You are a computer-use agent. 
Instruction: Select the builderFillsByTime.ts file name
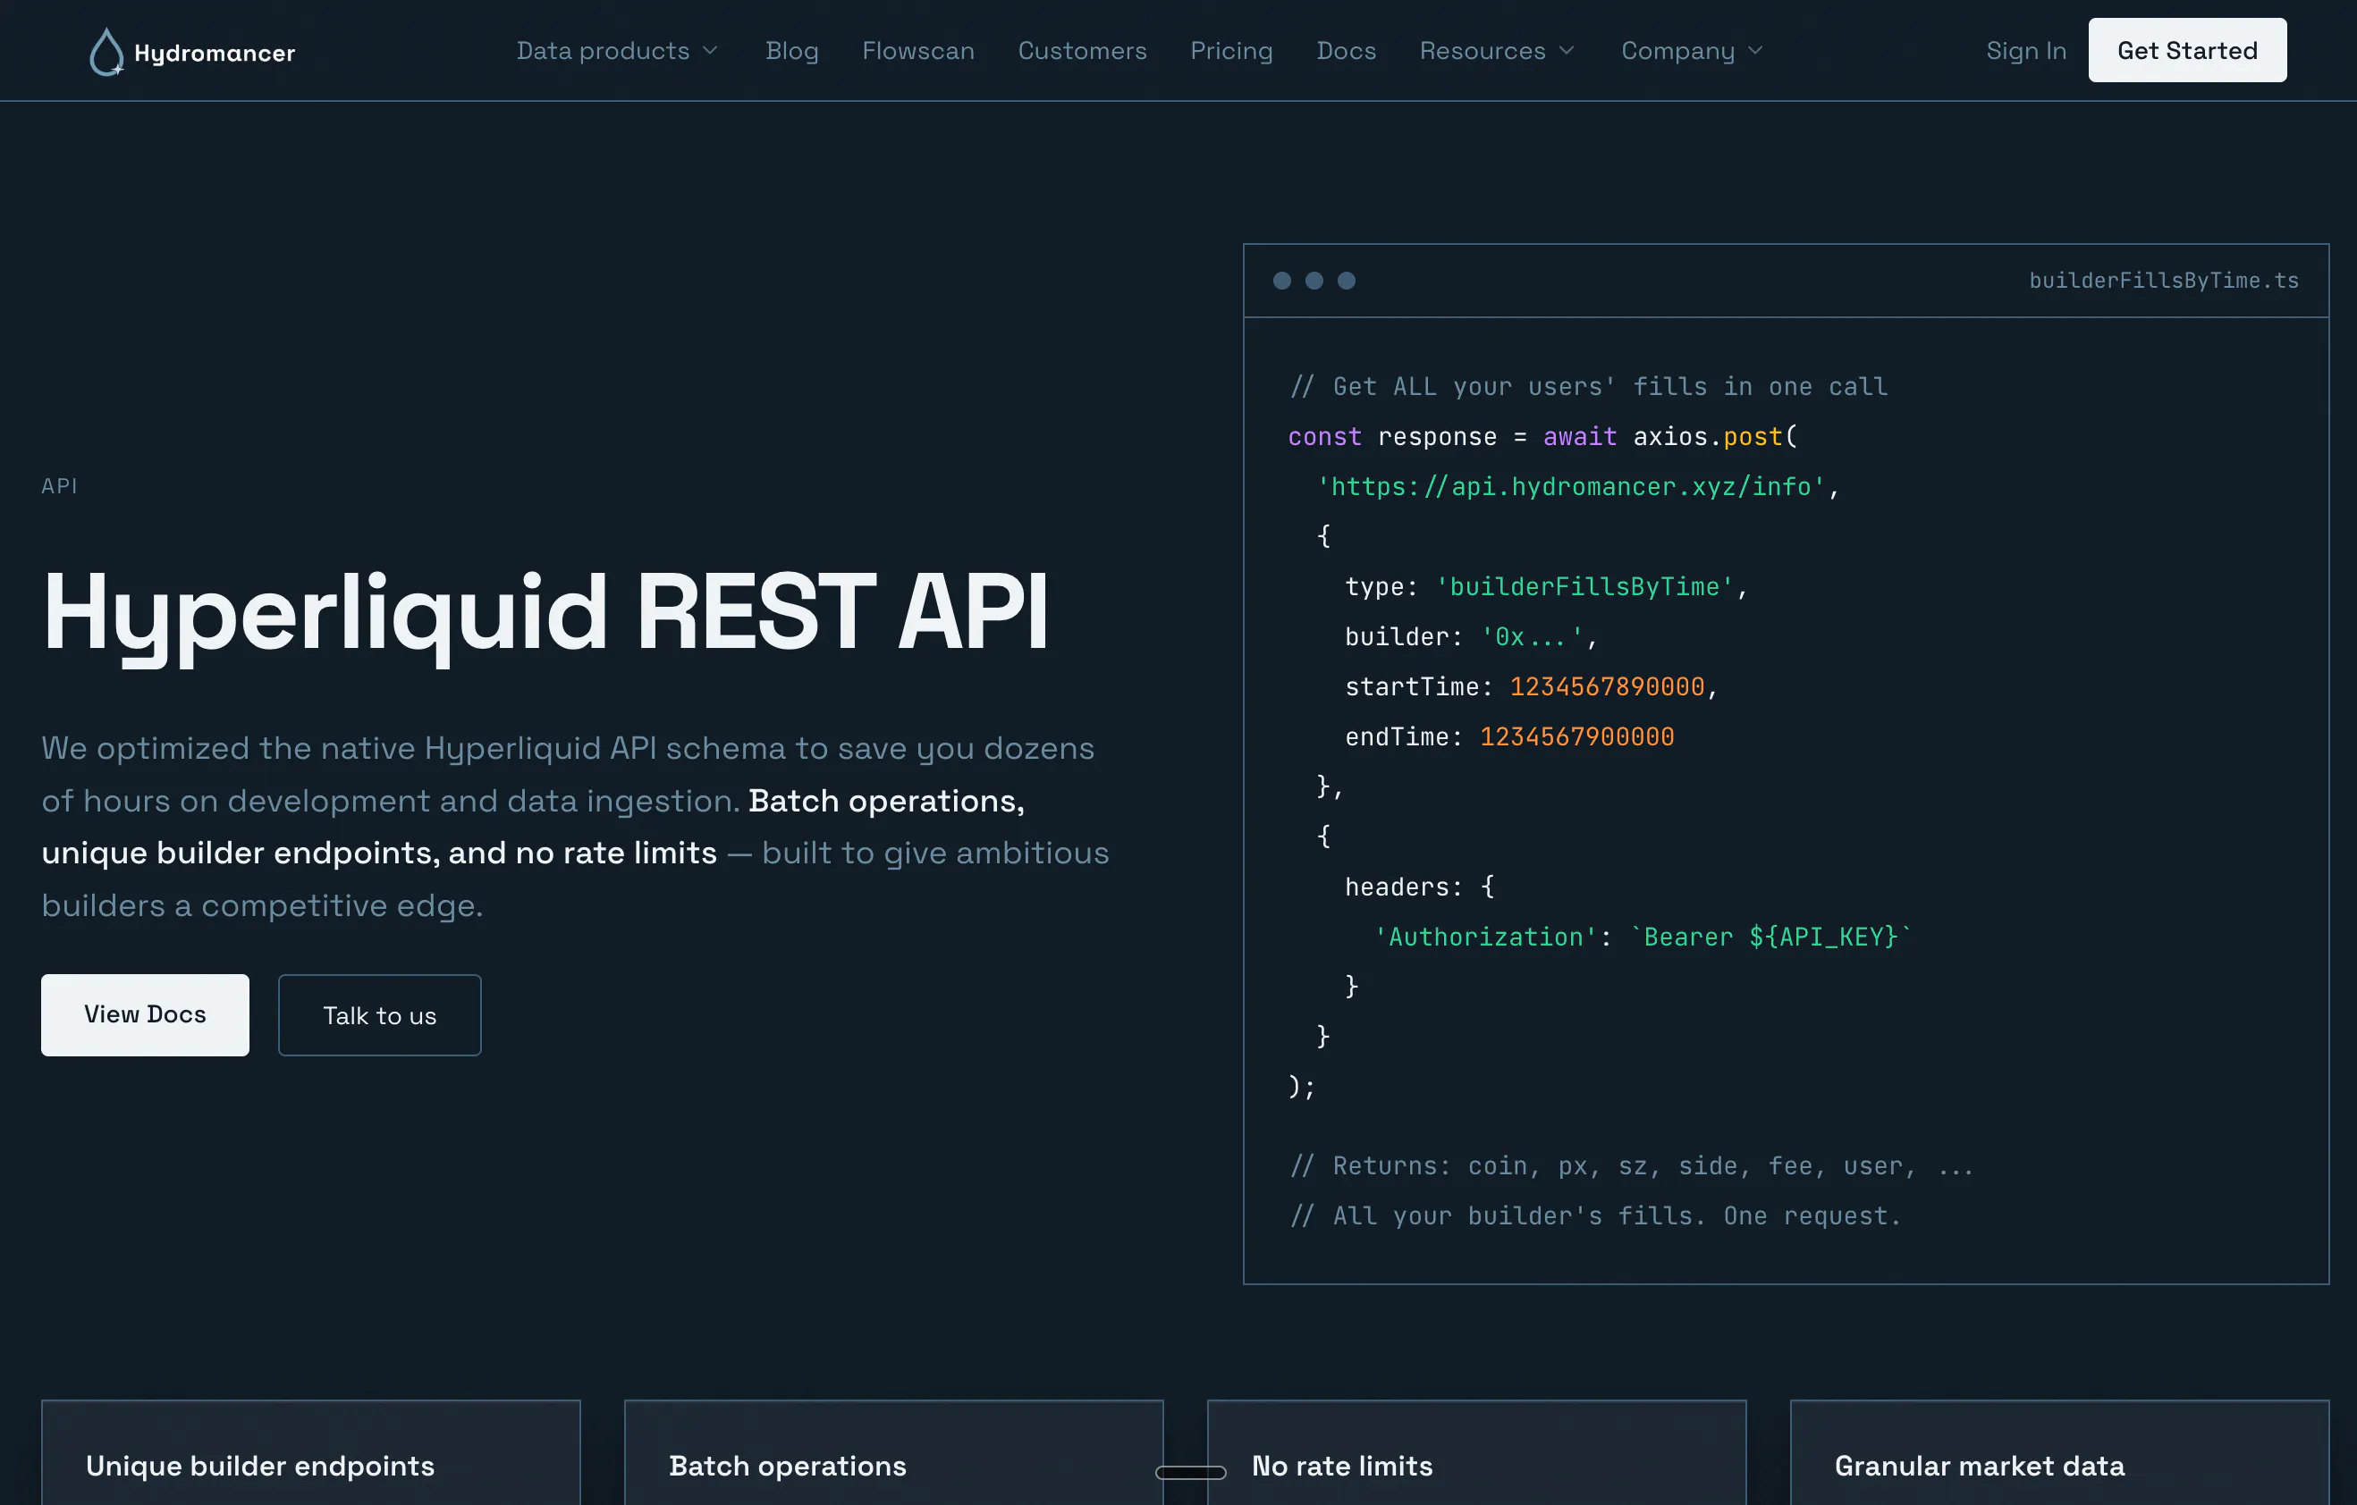[x=2164, y=281]
